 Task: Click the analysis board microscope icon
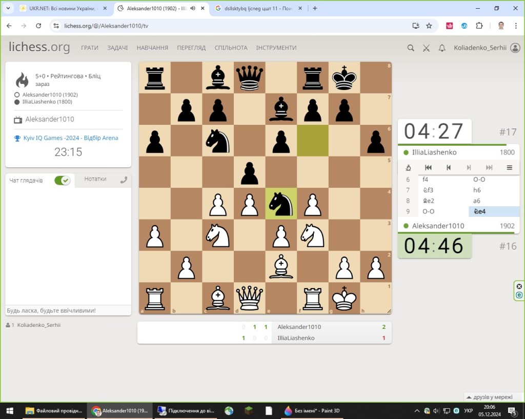click(408, 167)
